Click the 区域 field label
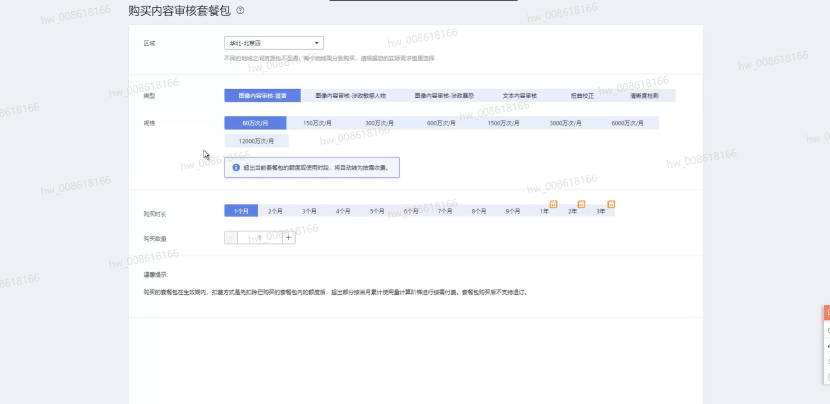Image resolution: width=830 pixels, height=404 pixels. pyautogui.click(x=149, y=43)
